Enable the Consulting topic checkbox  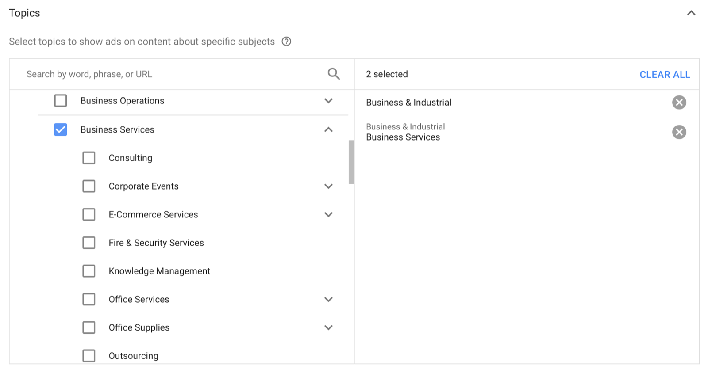coord(89,158)
